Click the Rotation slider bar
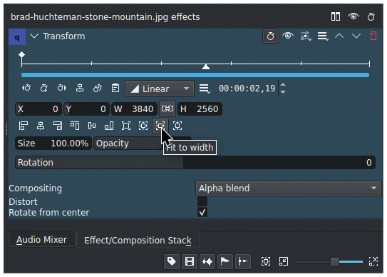The height and width of the screenshot is (277, 387). [195, 163]
